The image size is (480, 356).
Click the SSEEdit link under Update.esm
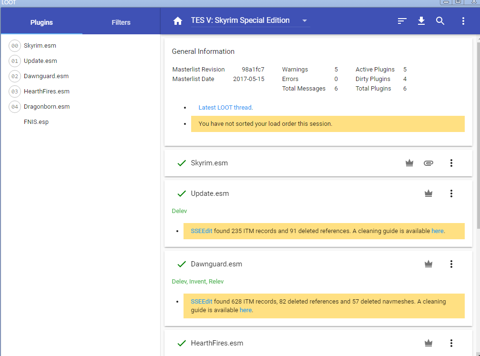(201, 231)
